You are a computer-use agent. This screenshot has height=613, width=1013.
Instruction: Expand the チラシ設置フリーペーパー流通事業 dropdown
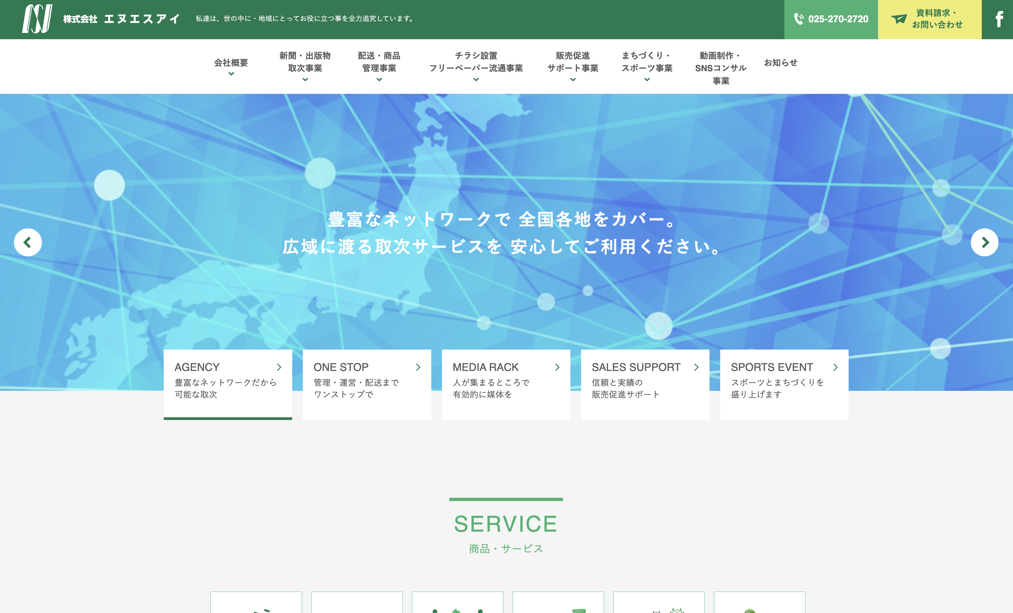[475, 65]
